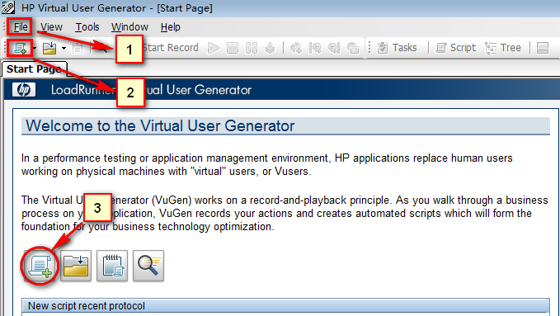Screen dimensions: 560x316
Task: Click the HP logo in the banner
Action: pos(24,90)
